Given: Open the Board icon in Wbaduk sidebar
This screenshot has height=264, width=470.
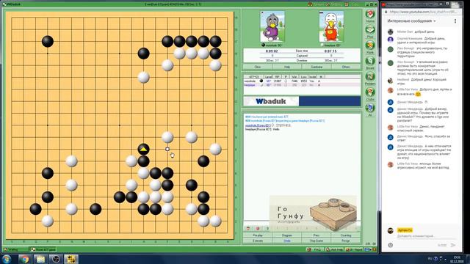Looking at the screenshot, I should tap(370, 62).
